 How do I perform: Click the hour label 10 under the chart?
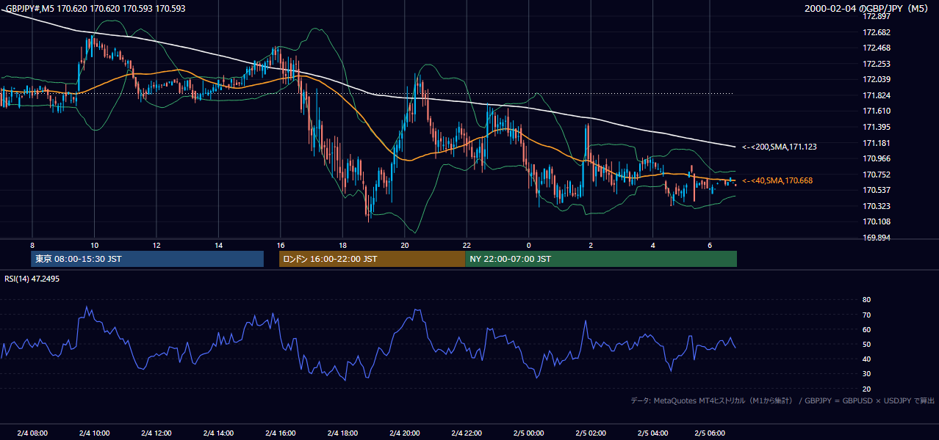(x=94, y=245)
